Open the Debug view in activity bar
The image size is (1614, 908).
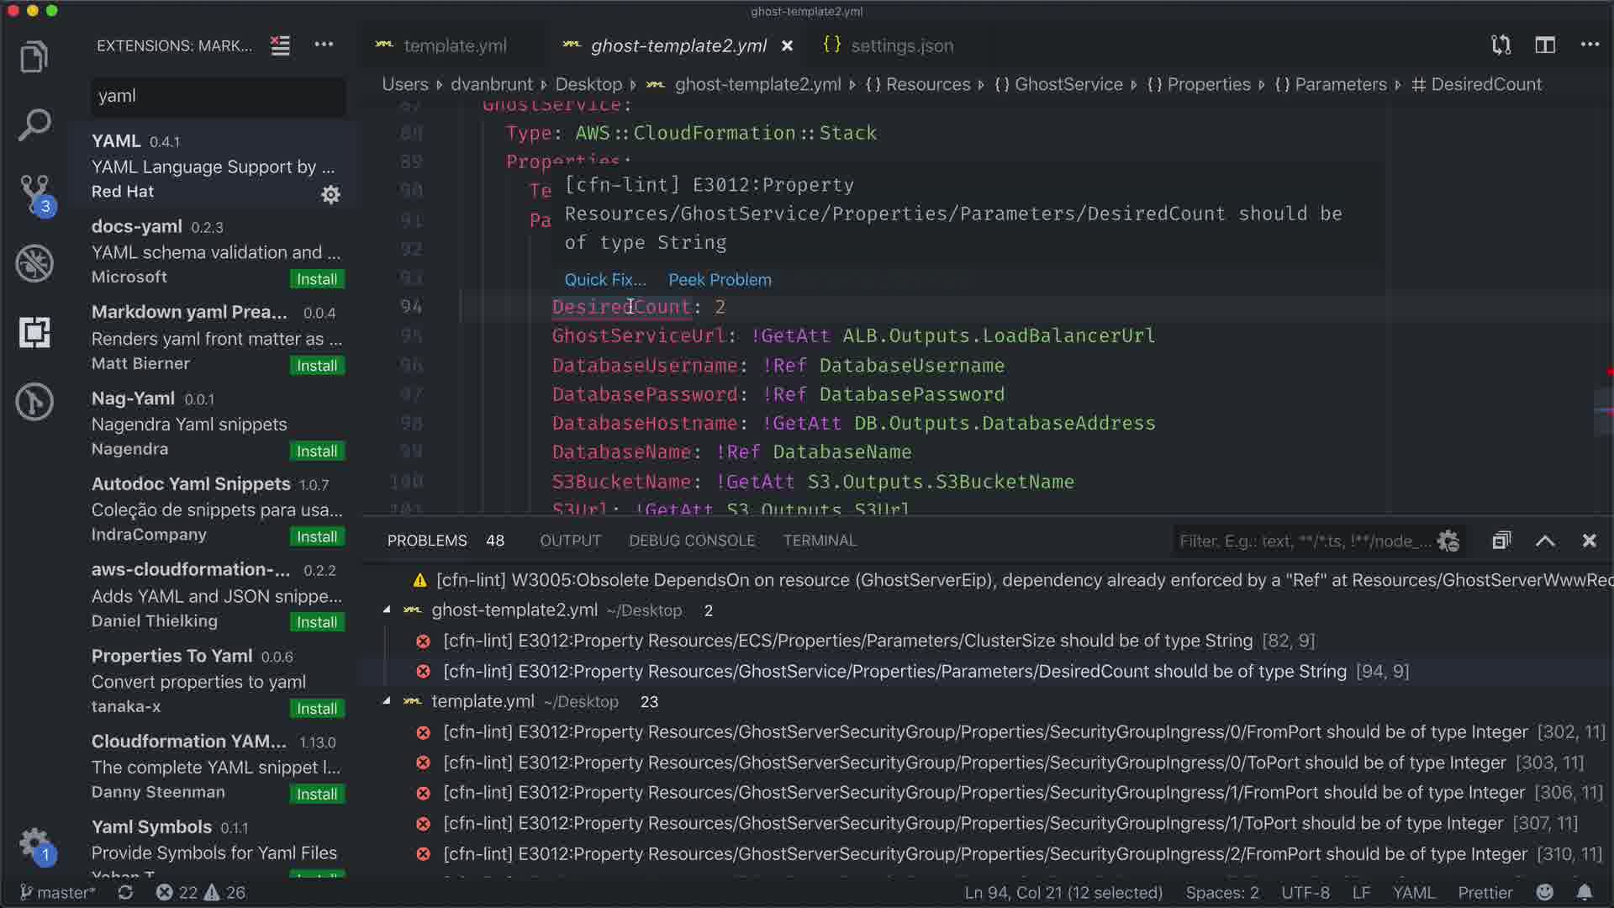(34, 263)
